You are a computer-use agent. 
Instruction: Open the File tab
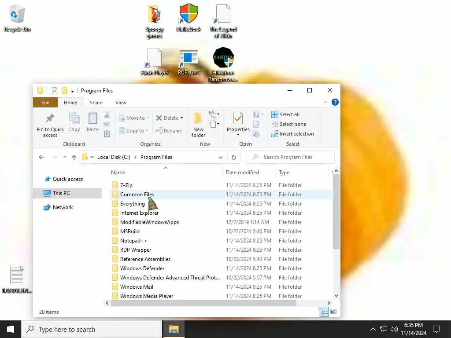pos(45,103)
